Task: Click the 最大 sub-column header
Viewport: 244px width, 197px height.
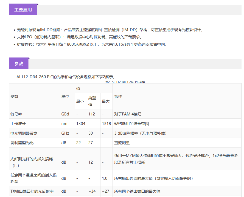Action: (x=106, y=101)
